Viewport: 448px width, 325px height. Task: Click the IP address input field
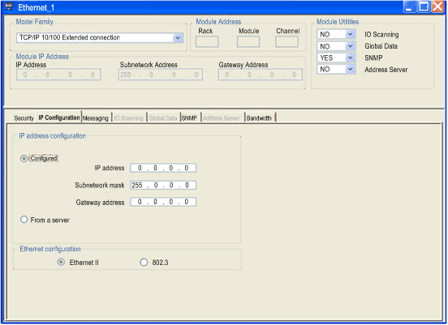pos(163,168)
